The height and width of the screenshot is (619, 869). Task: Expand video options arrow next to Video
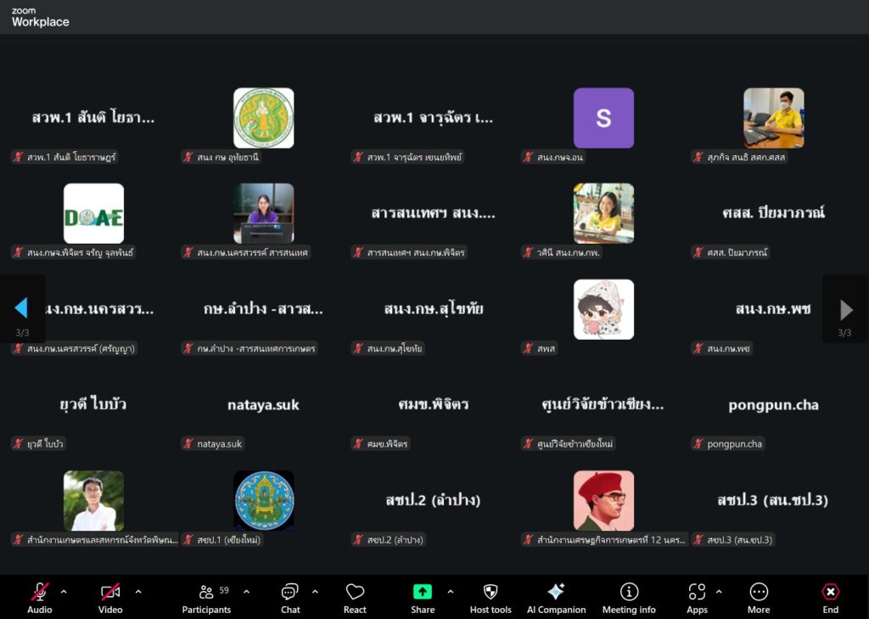[138, 592]
